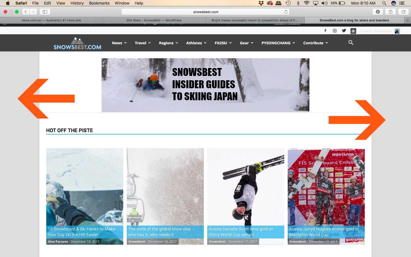The width and height of the screenshot is (411, 257).
Task: Open the File menu
Action: coord(35,3)
